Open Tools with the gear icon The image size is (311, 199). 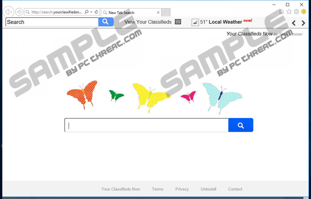[296, 12]
